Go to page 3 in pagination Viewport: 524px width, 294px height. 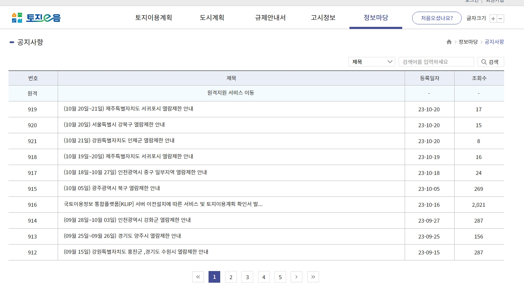(x=247, y=277)
